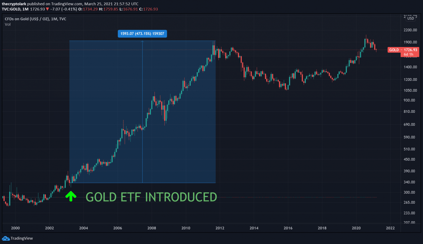Click the Vol indicator label
Viewport: 423px width, 244px height.
[7, 24]
